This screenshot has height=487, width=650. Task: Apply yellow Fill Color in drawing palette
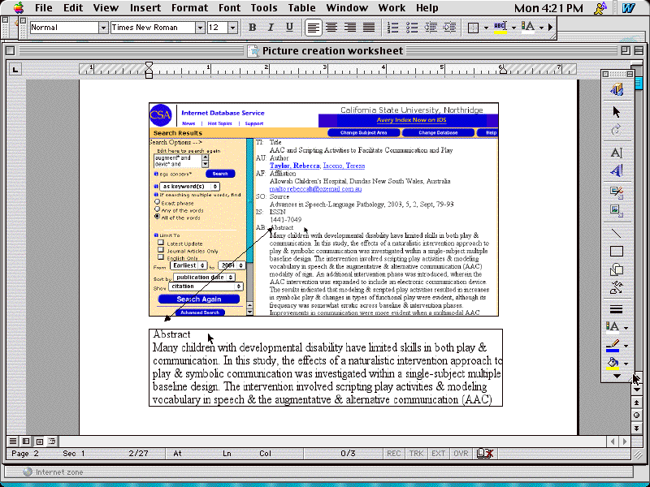tap(613, 364)
